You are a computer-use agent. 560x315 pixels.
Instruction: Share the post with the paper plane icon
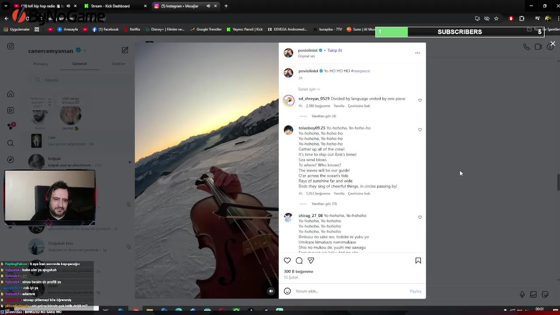(x=311, y=261)
